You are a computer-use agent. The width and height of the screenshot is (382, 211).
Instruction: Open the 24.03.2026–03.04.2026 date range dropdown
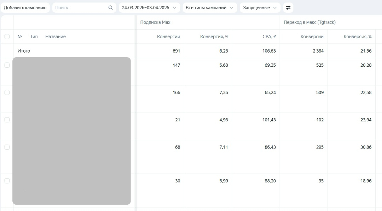pyautogui.click(x=149, y=8)
